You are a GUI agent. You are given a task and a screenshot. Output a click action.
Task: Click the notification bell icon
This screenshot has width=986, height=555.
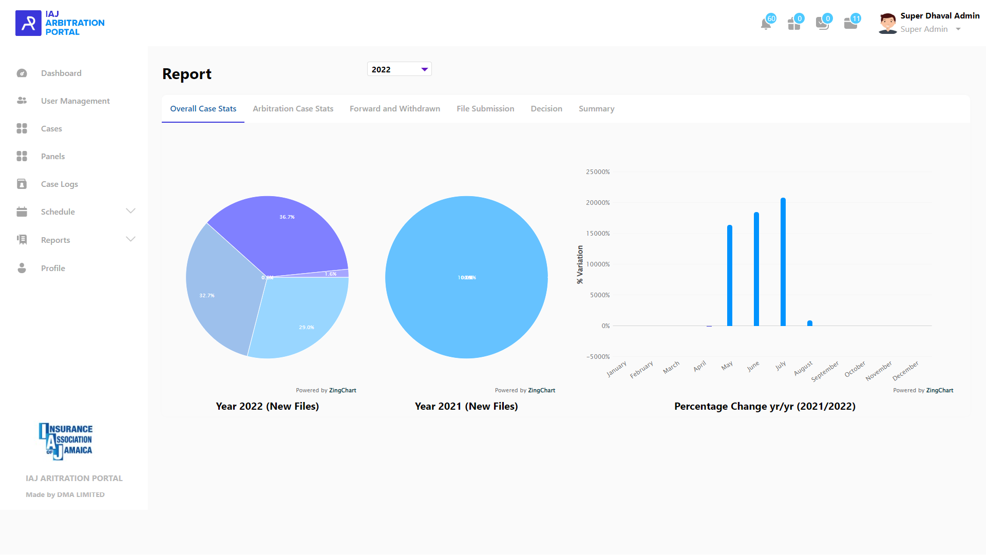[x=766, y=24]
